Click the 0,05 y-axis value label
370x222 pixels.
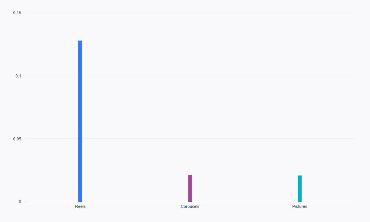17,139
